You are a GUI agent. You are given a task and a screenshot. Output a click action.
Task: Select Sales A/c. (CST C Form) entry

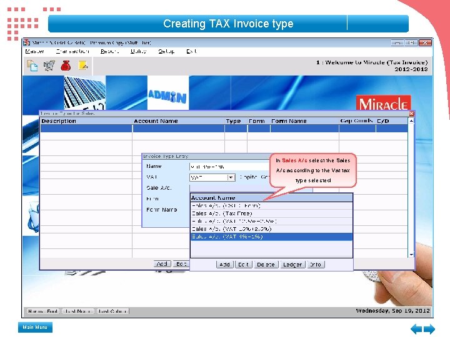click(x=271, y=206)
